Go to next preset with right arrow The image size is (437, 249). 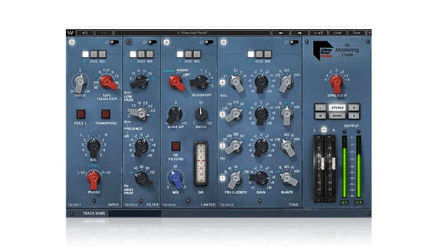tap(300, 33)
